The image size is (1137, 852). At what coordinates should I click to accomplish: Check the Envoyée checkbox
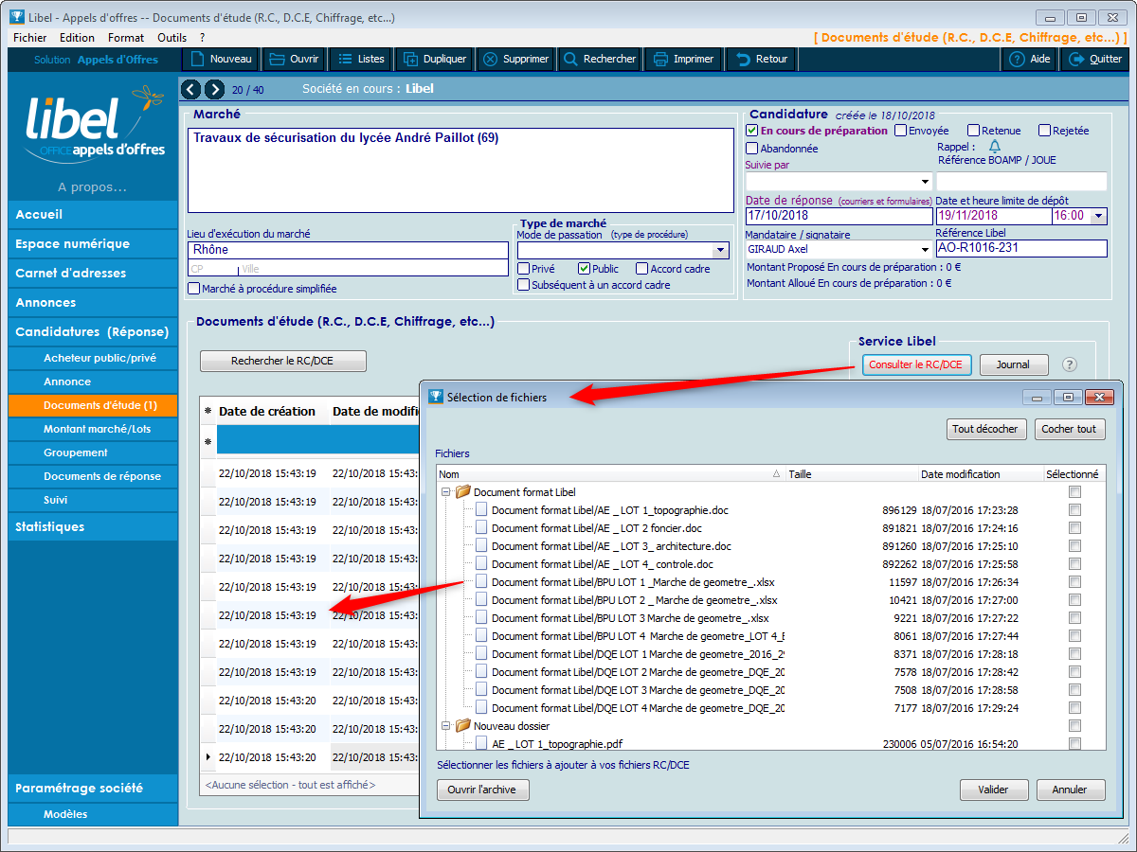tap(900, 131)
